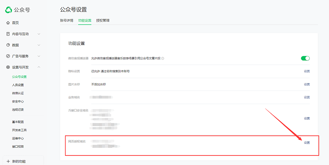Open the 授权管理 tab

(x=103, y=21)
